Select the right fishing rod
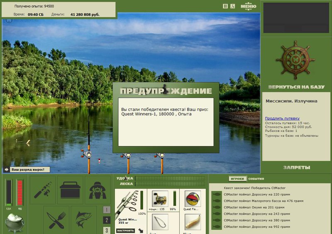 click(162, 163)
